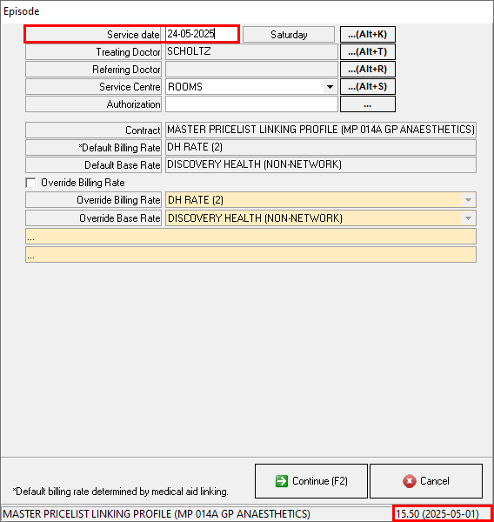494x522 pixels.
Task: Click the Default Billing Rate DH RATE field
Action: click(x=321, y=147)
